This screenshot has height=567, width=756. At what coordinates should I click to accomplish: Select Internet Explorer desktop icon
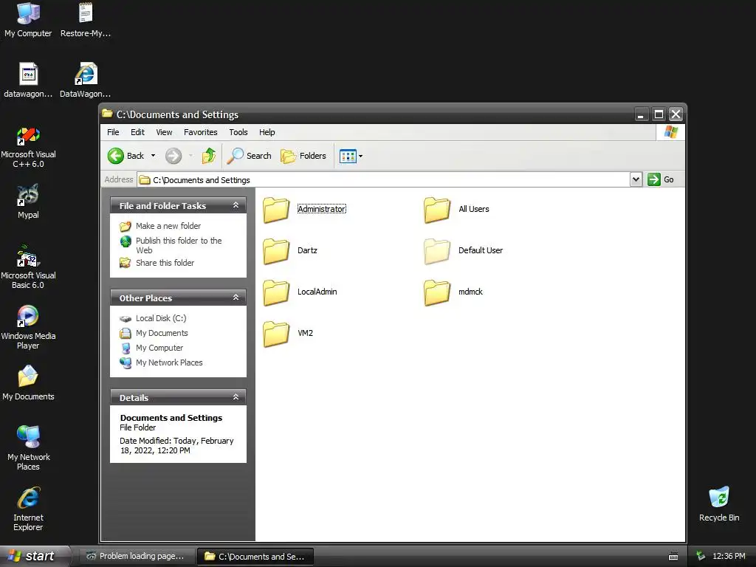[x=28, y=509]
